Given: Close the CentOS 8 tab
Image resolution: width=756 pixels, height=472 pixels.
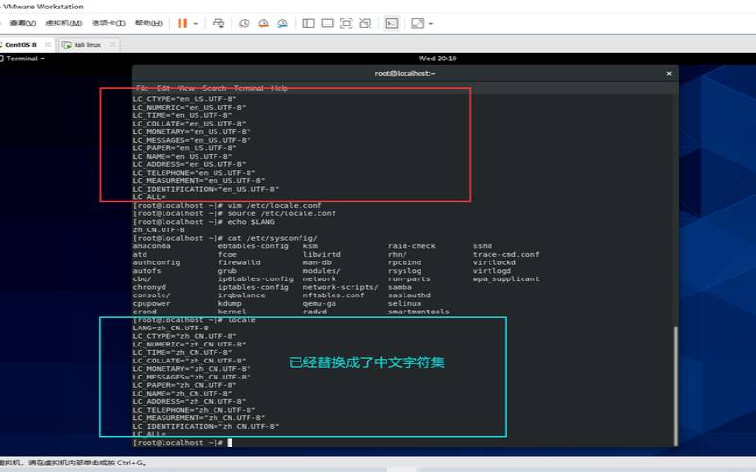Looking at the screenshot, I should (x=48, y=44).
